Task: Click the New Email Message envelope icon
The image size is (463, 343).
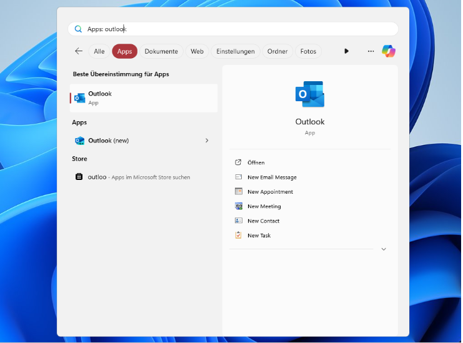Action: point(238,177)
